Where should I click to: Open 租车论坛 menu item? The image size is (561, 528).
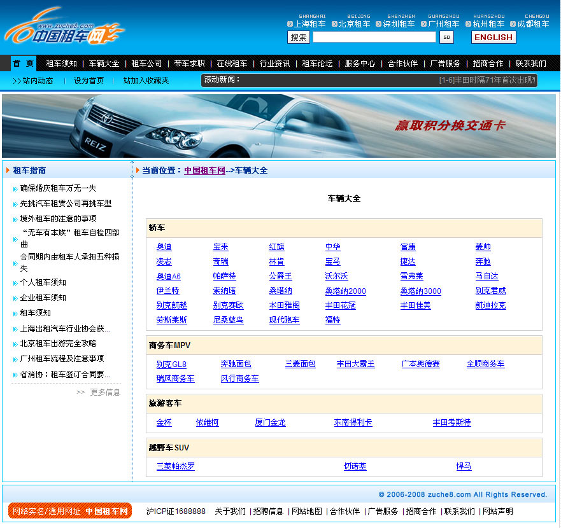tap(317, 64)
